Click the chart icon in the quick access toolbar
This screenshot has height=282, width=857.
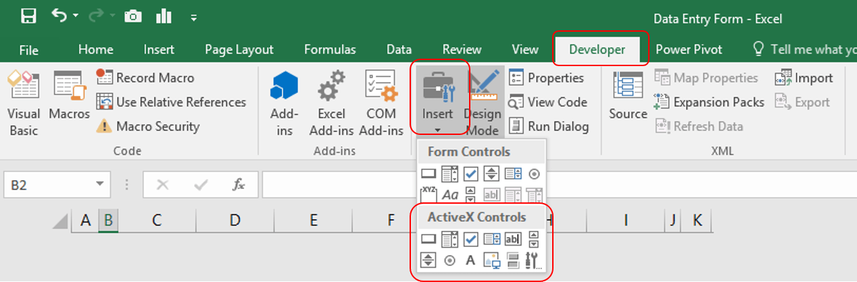pyautogui.click(x=164, y=16)
